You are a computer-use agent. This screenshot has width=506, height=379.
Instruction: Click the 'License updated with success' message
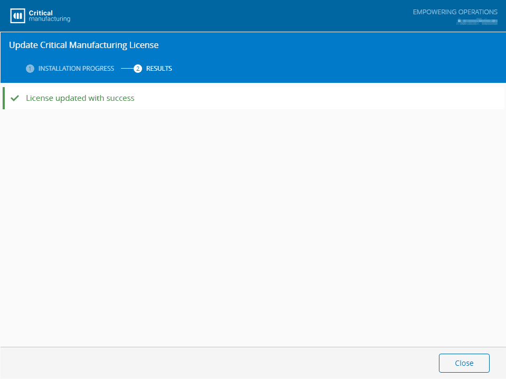(x=80, y=98)
